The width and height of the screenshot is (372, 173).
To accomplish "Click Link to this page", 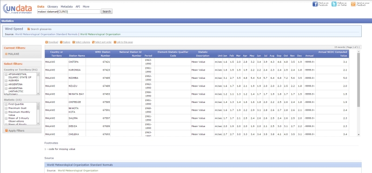I will (125, 42).
